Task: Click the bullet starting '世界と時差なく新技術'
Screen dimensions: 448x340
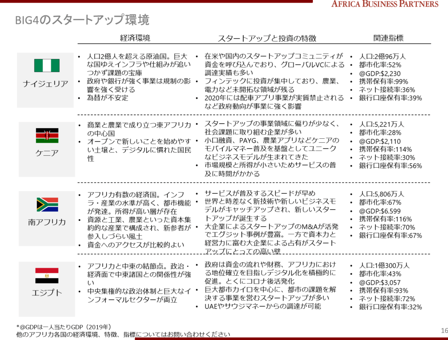Action: [270, 210]
